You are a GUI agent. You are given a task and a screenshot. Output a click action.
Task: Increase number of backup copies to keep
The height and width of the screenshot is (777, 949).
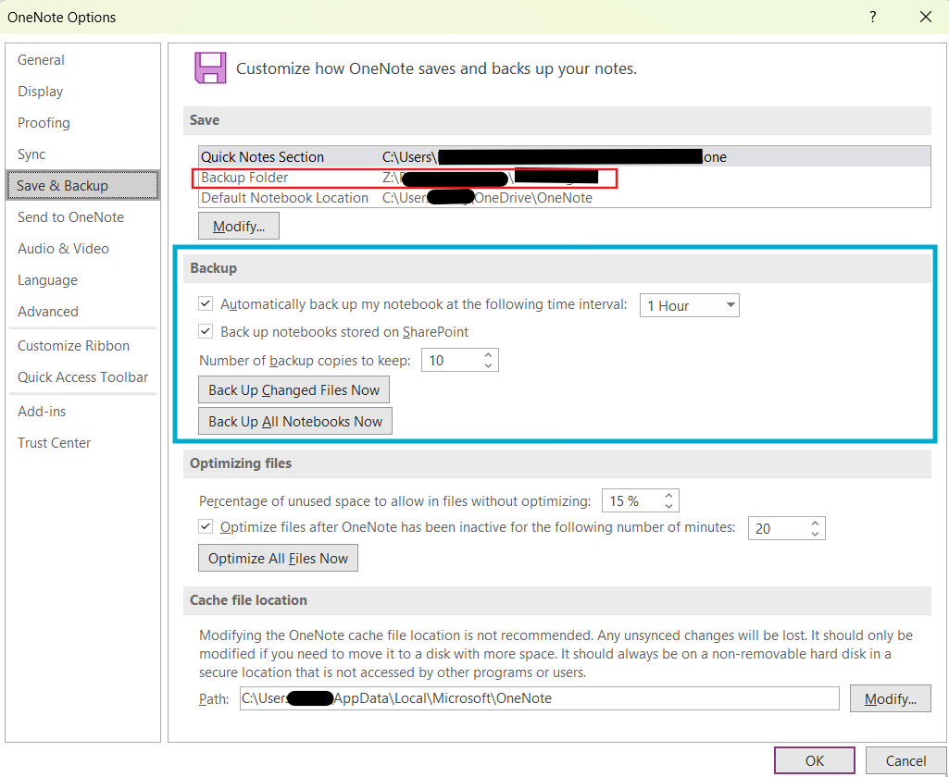[x=489, y=354]
